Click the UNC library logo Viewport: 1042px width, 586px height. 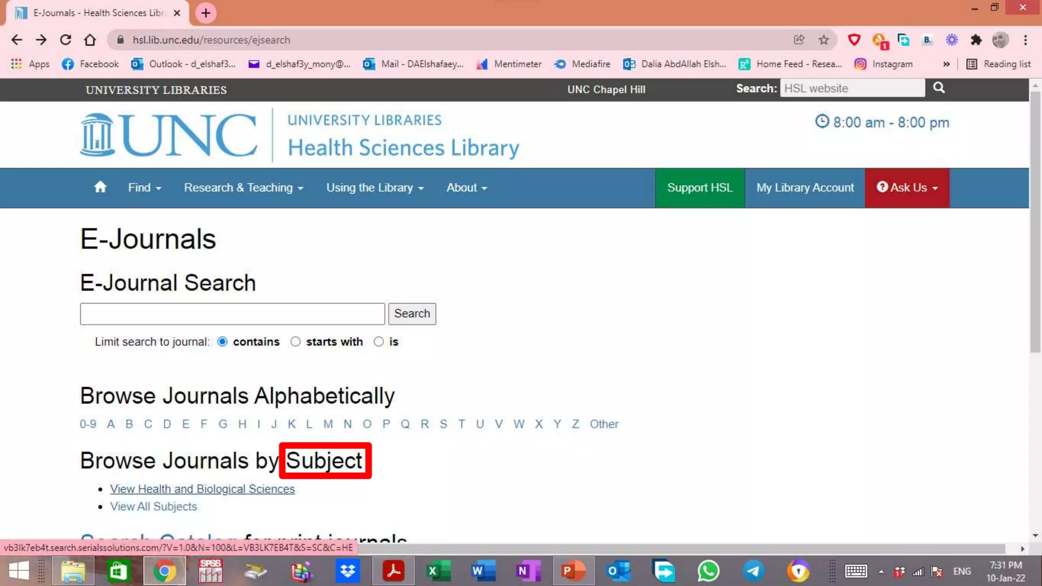pos(168,135)
